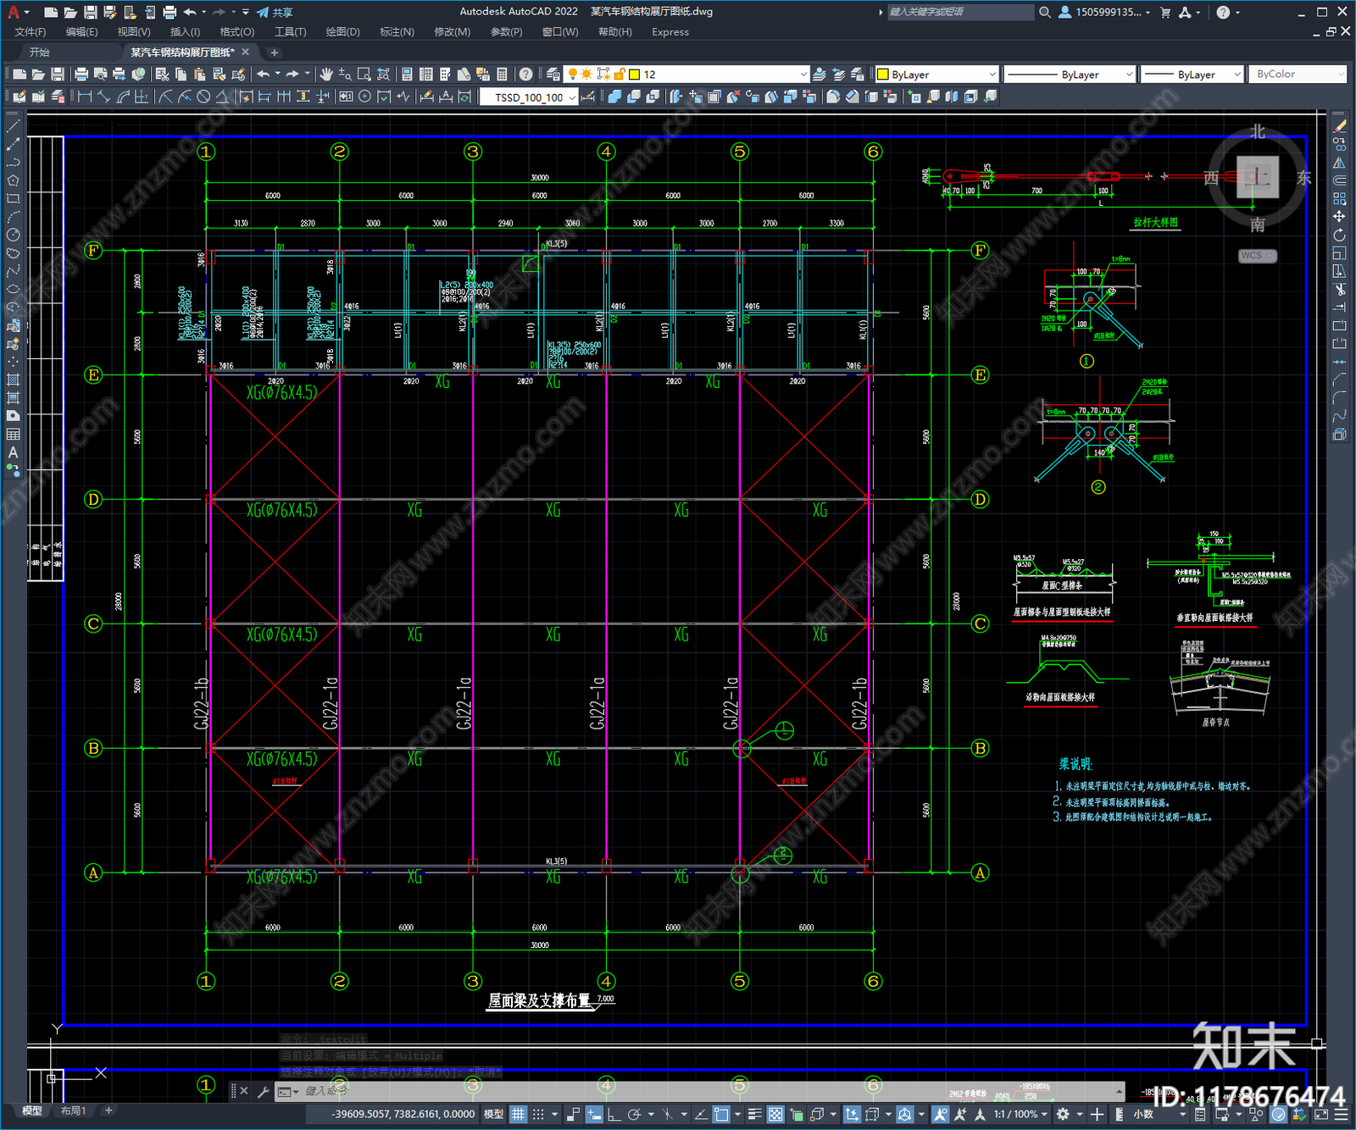The width and height of the screenshot is (1356, 1130).
Task: Toggle ortho mode in status bar
Action: coord(614,1114)
